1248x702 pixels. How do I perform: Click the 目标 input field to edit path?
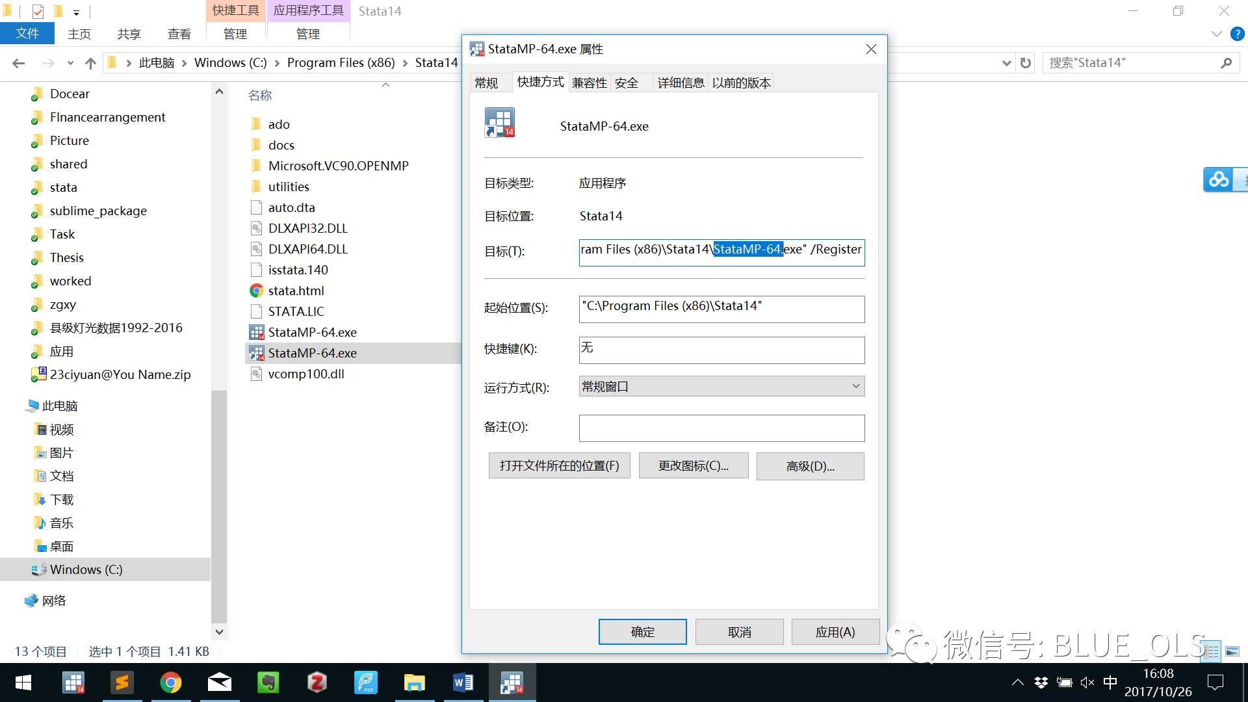coord(720,251)
